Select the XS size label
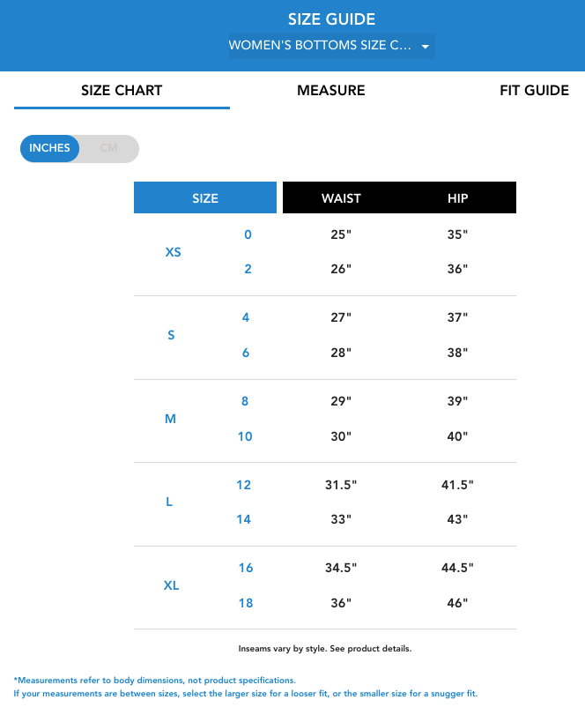585x707 pixels. point(173,252)
